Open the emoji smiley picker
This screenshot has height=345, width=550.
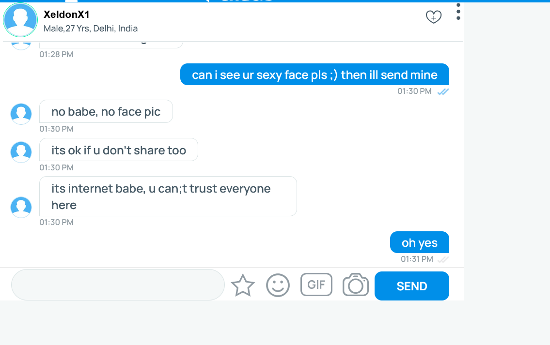[x=278, y=285]
